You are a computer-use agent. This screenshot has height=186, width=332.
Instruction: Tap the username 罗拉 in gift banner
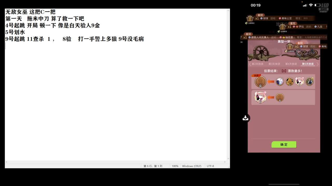click(301, 27)
